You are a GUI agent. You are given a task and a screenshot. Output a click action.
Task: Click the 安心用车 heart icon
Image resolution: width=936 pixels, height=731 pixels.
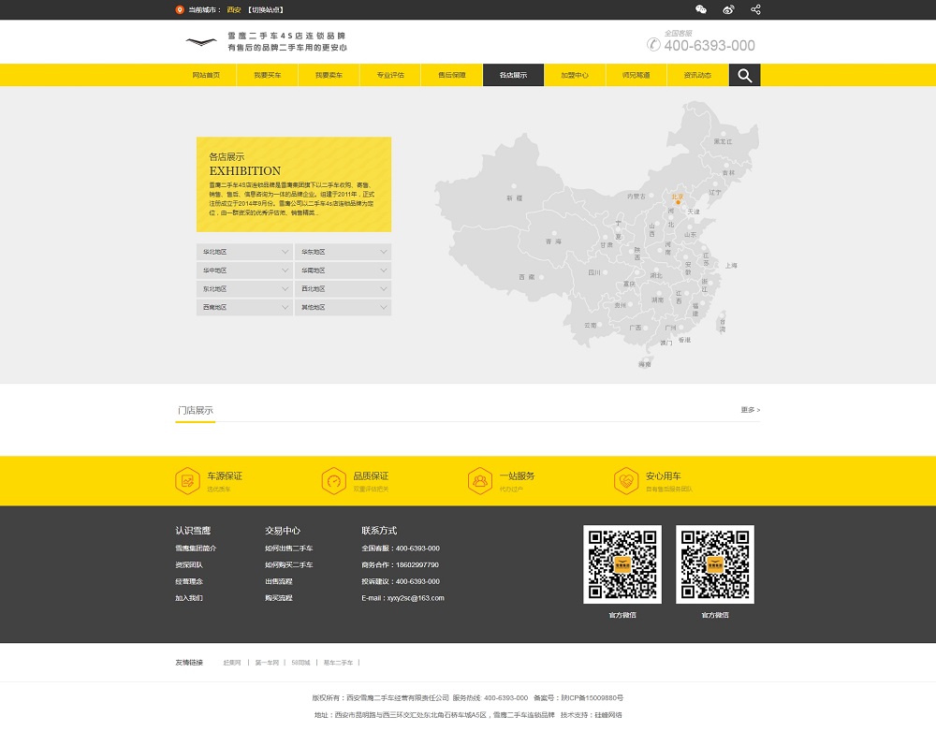click(x=626, y=481)
